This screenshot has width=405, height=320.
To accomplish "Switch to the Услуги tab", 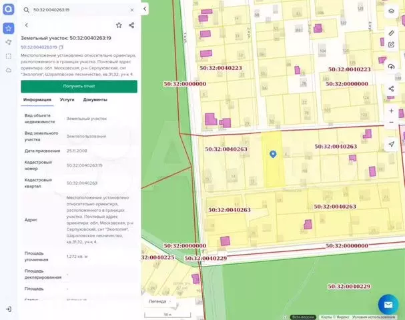I will 67,99.
